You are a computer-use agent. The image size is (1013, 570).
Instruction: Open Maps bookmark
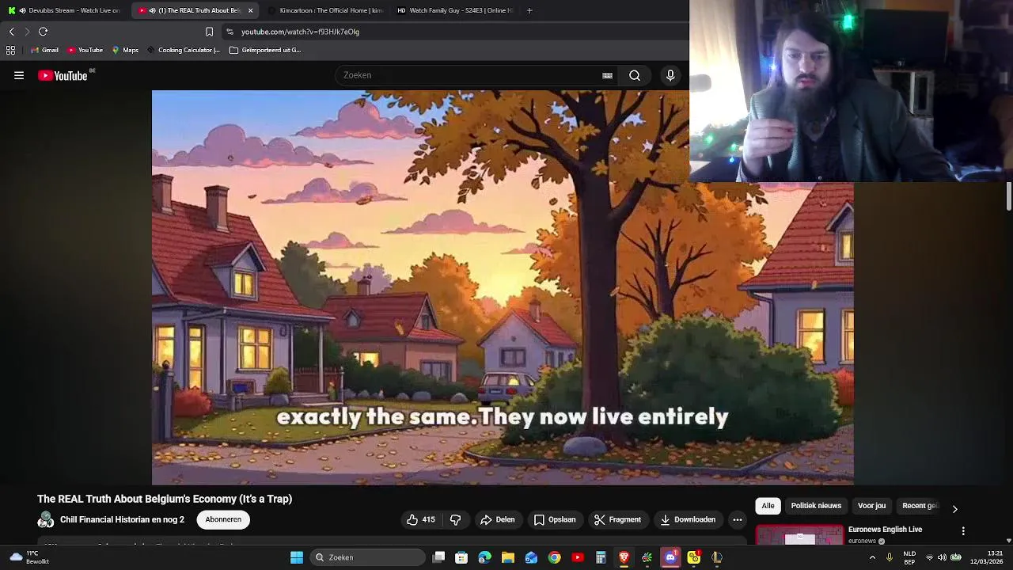point(125,50)
